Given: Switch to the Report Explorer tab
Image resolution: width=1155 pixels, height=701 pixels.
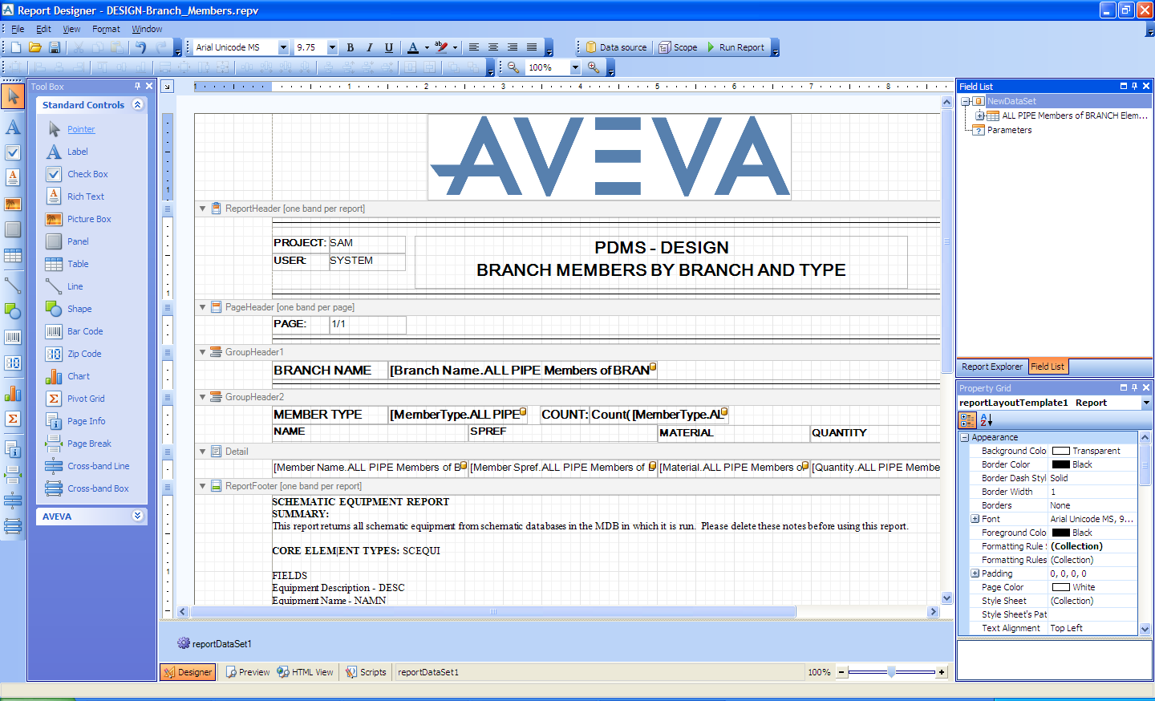Looking at the screenshot, I should 992,367.
